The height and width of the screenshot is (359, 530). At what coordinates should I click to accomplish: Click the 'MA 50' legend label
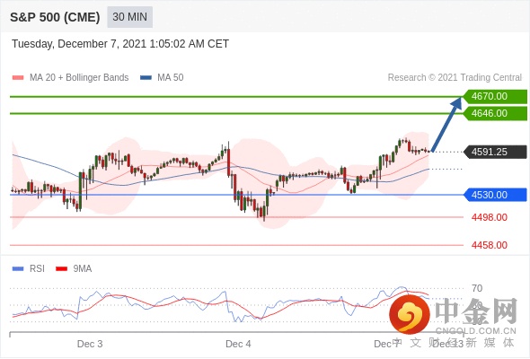(171, 78)
